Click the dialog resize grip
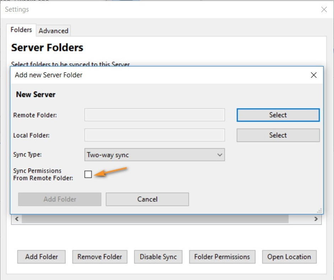Screen dimensions: 334x280 319,210
